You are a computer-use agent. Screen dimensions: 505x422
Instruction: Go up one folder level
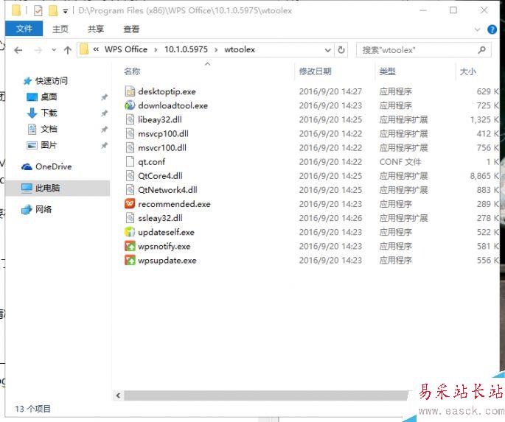click(x=68, y=50)
